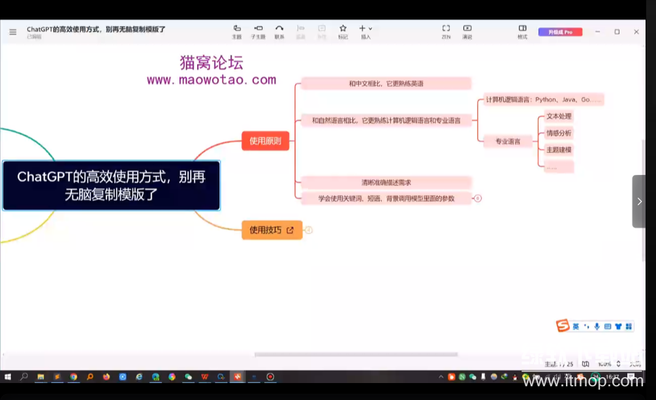Click the 主题 (Topic) toolbar icon
Image resolution: width=656 pixels, height=400 pixels.
pyautogui.click(x=237, y=32)
